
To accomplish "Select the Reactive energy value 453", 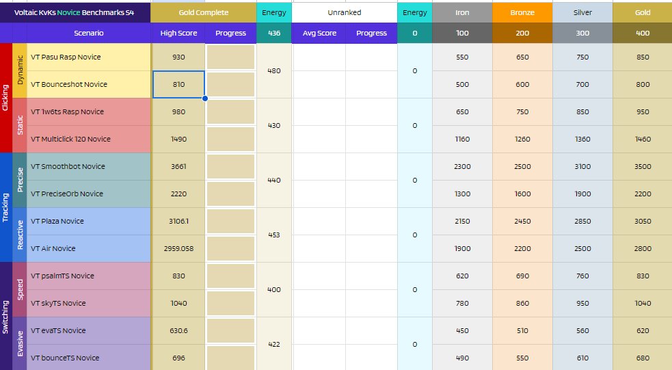I will (x=274, y=235).
